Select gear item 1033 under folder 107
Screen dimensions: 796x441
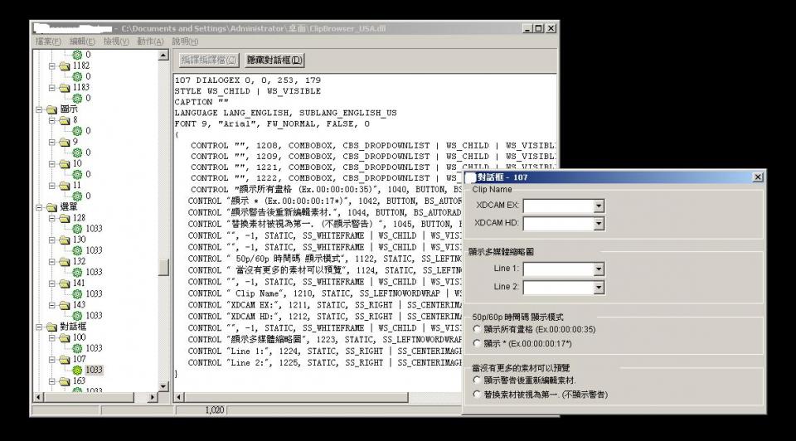[x=77, y=370]
